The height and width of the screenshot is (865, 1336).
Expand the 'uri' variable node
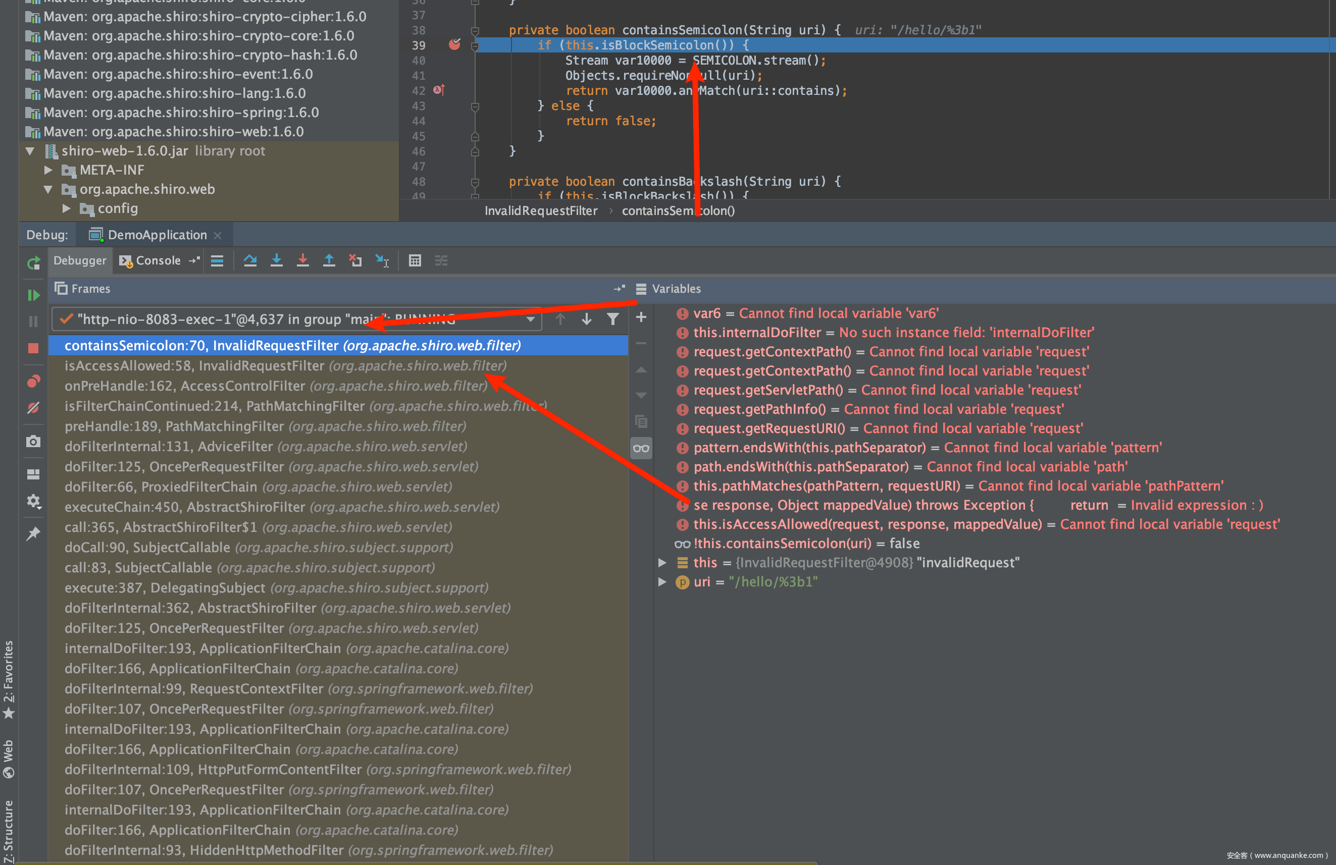[662, 582]
